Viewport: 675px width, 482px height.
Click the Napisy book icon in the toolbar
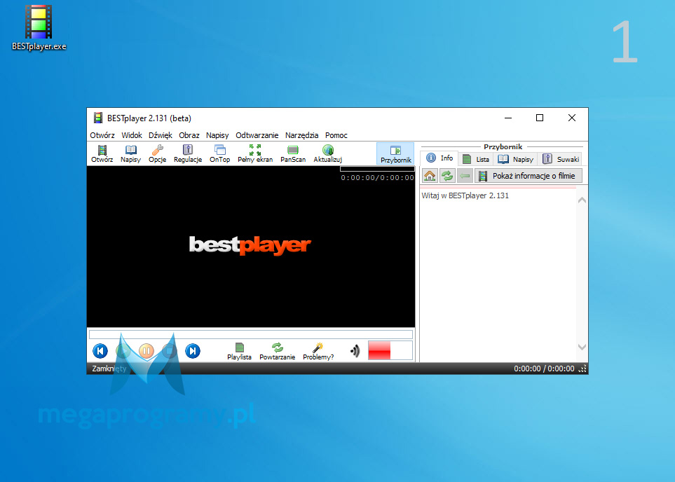[x=130, y=153]
